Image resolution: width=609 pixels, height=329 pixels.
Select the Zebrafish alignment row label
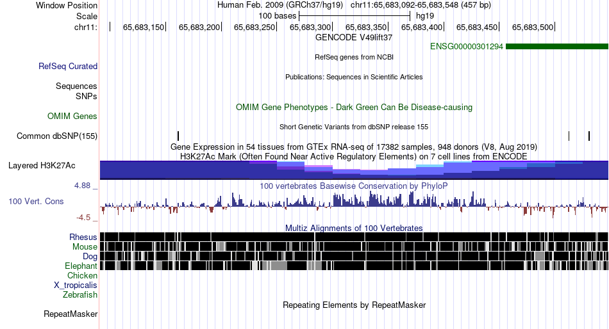[x=80, y=295]
